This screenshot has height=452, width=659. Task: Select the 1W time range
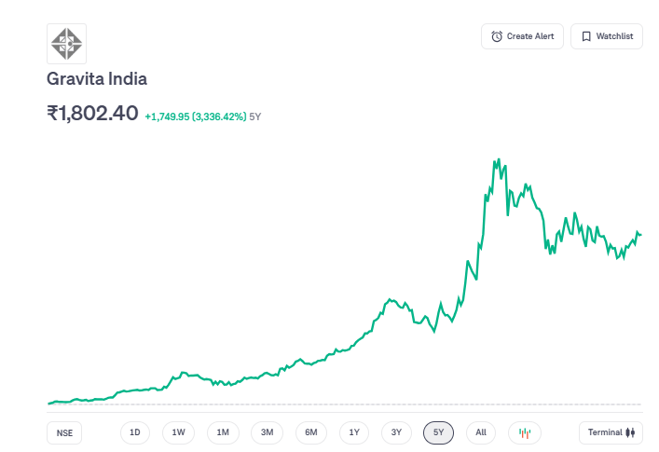pos(179,432)
